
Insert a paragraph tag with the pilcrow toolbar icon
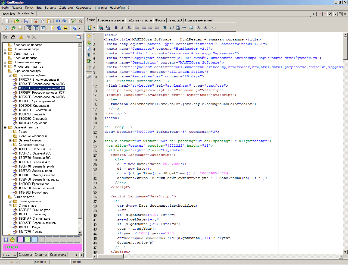click(165, 27)
